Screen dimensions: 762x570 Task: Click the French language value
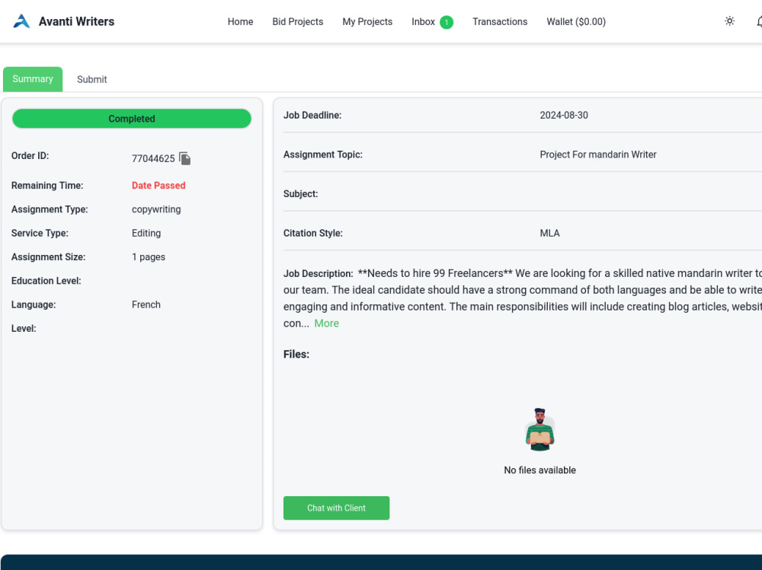(146, 304)
